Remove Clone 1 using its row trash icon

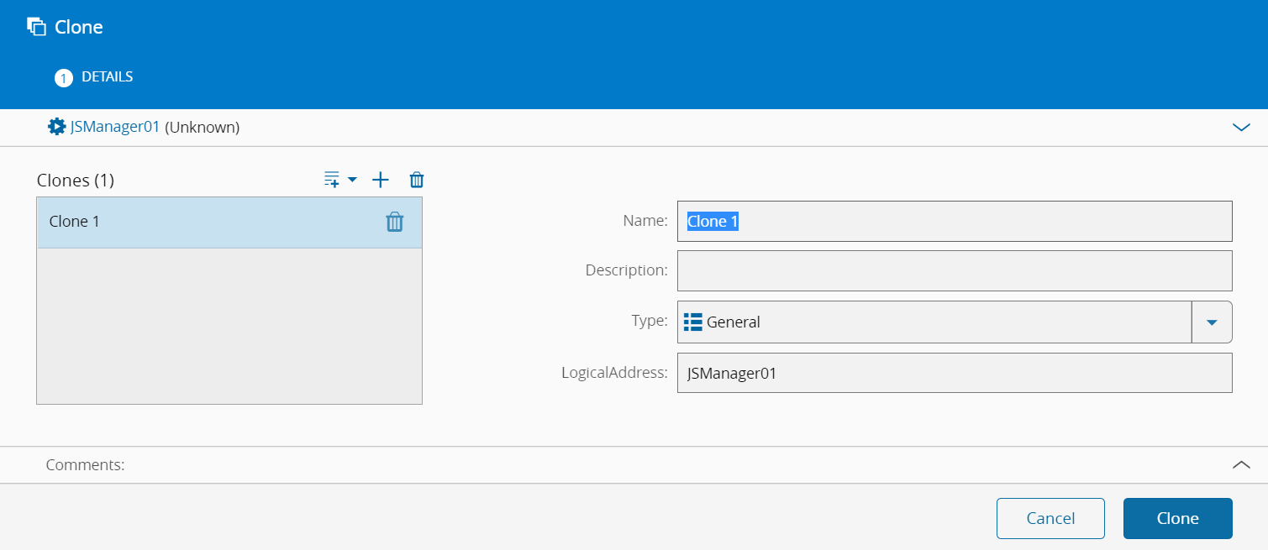[394, 222]
